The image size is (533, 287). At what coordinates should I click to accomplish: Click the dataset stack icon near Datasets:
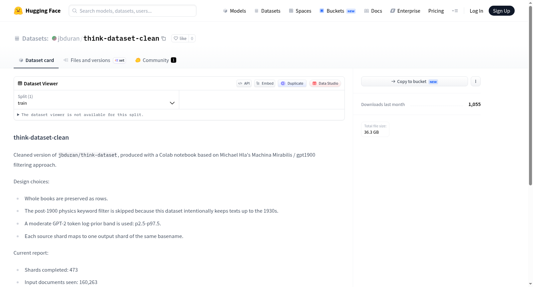click(x=17, y=38)
